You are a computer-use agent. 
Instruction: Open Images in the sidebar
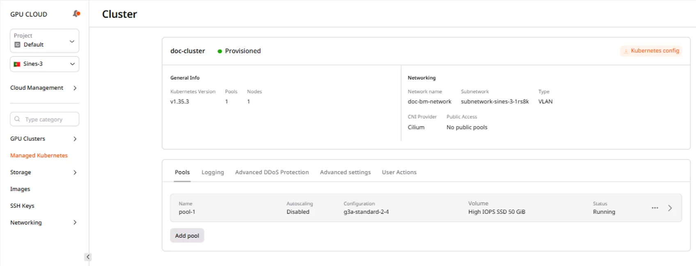click(x=20, y=189)
